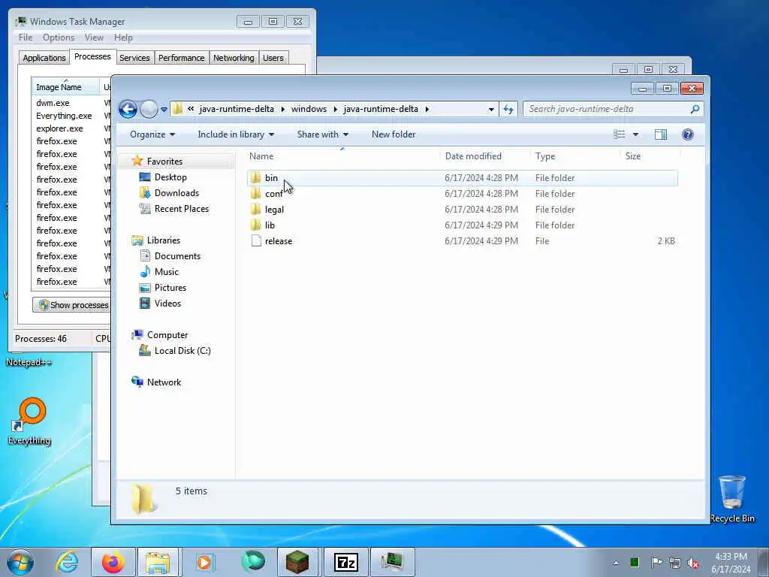Screen dimensions: 769x577
Task: Switch to the Applications tab
Action: pyautogui.click(x=44, y=58)
